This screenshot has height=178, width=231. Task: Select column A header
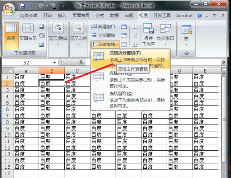tap(26, 71)
